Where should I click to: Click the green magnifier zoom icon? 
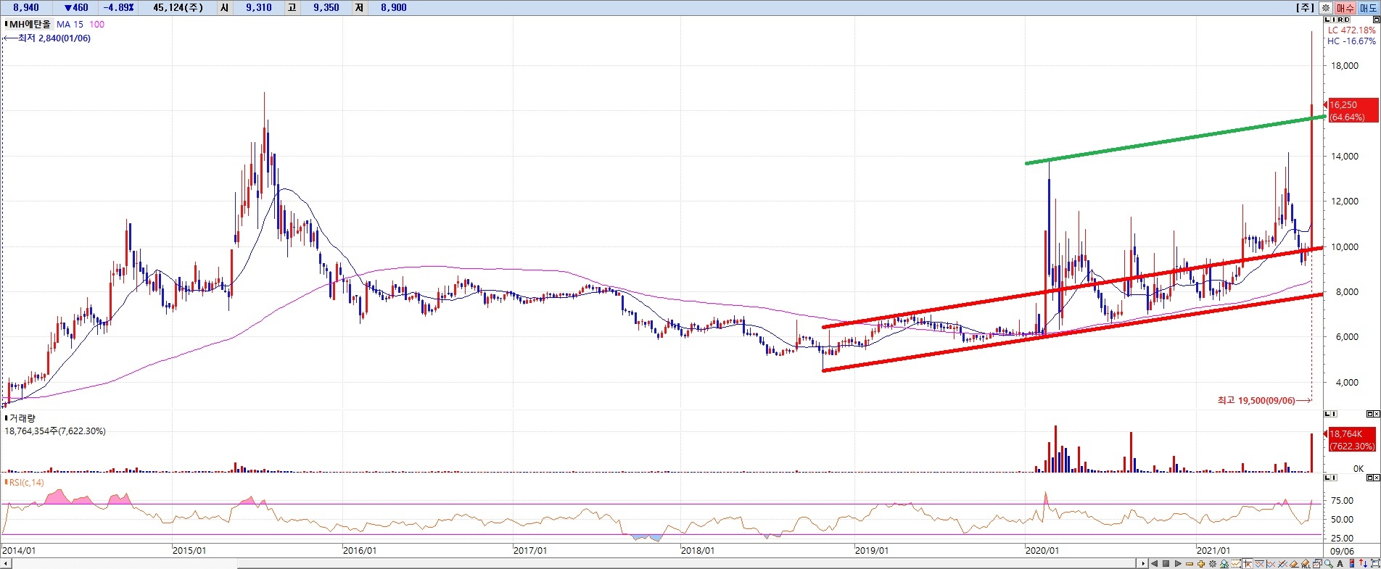(x=1329, y=563)
